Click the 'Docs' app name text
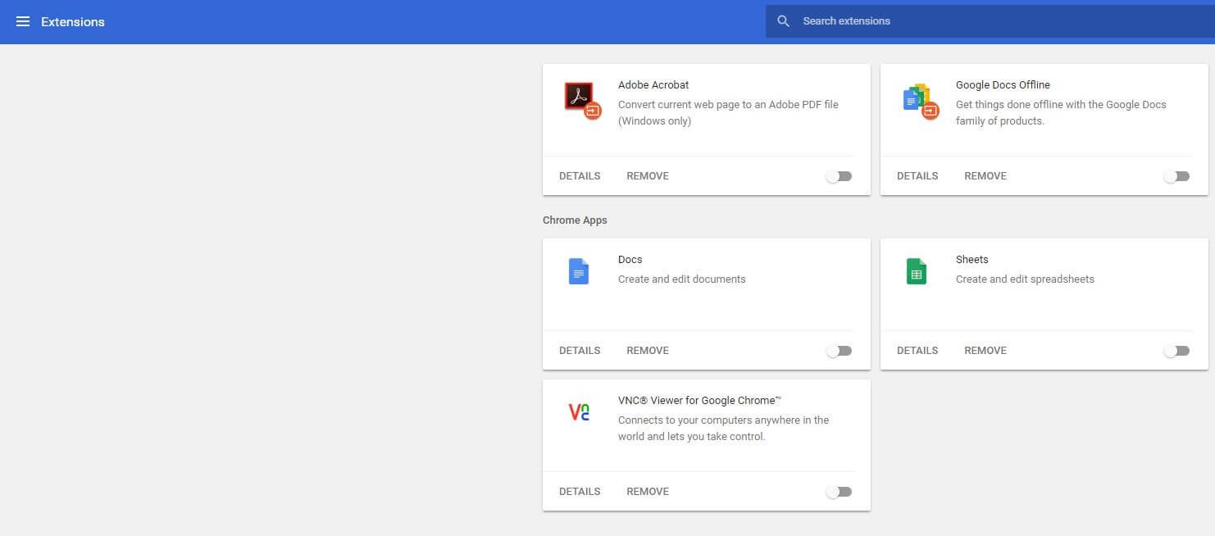The width and height of the screenshot is (1215, 536). 630,260
